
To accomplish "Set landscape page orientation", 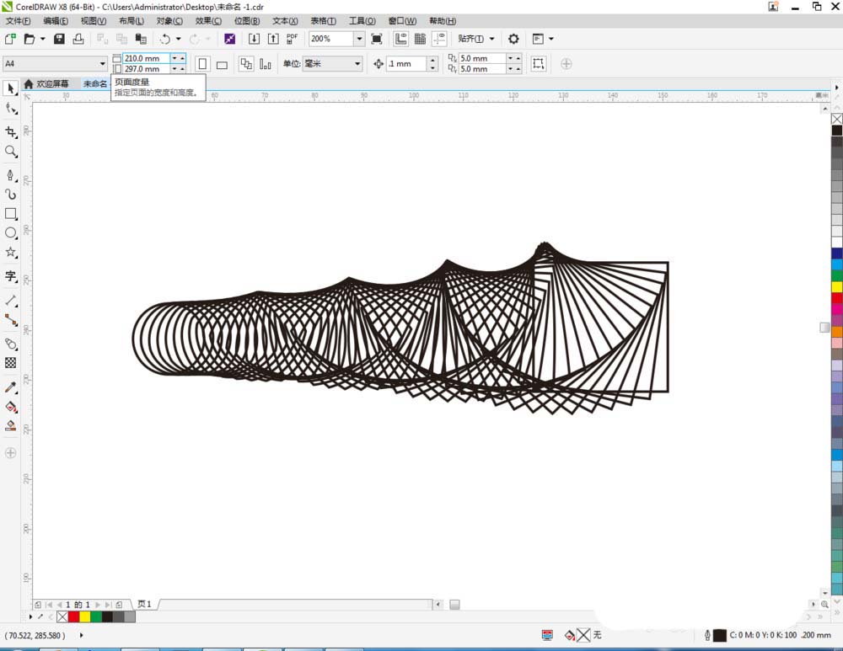I will click(222, 65).
